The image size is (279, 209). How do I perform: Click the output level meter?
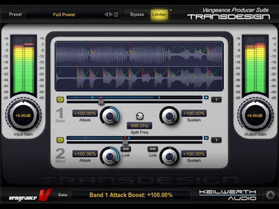coord(255,65)
